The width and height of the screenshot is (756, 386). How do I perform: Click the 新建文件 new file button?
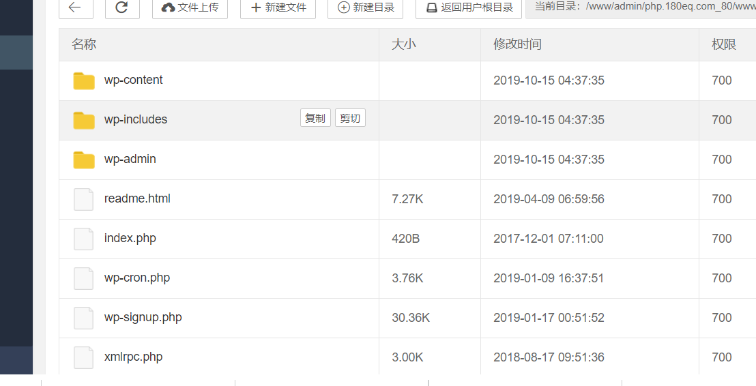(278, 8)
